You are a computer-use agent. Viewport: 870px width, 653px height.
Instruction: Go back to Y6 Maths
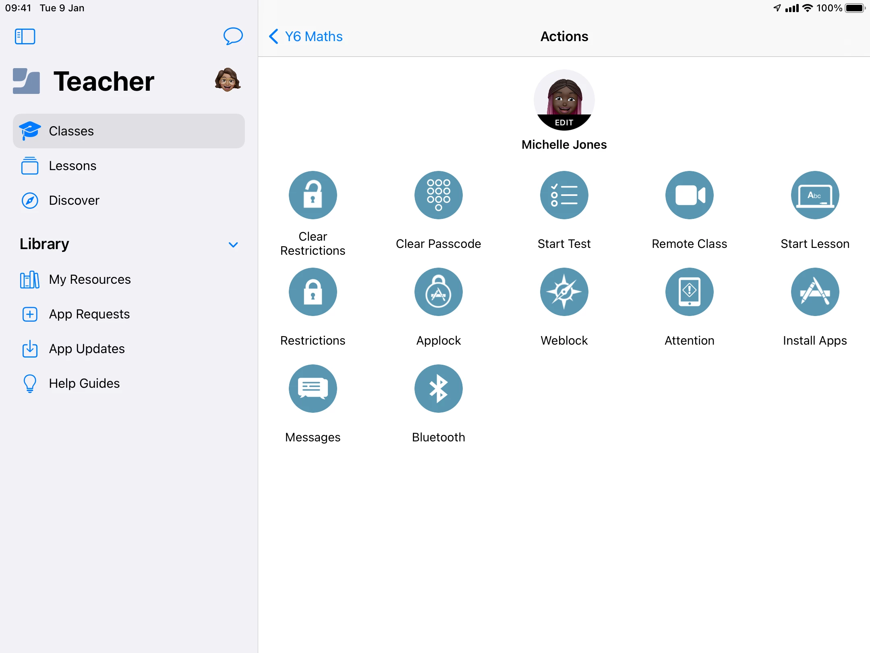[306, 36]
